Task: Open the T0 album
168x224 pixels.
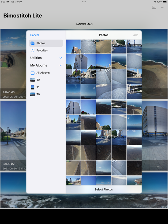Action: coord(46,94)
